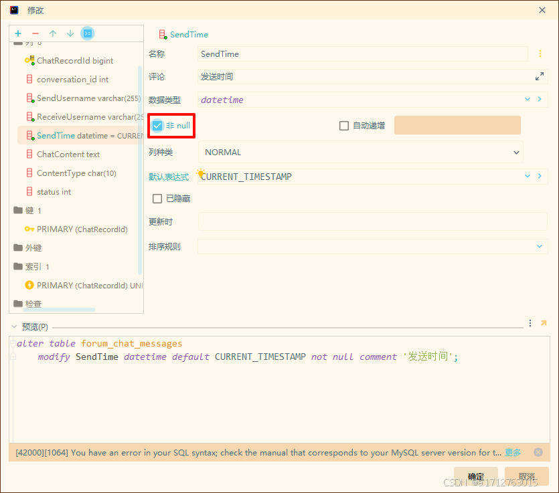Move SendTime column down with the down arrow
The width and height of the screenshot is (559, 493).
pyautogui.click(x=70, y=33)
